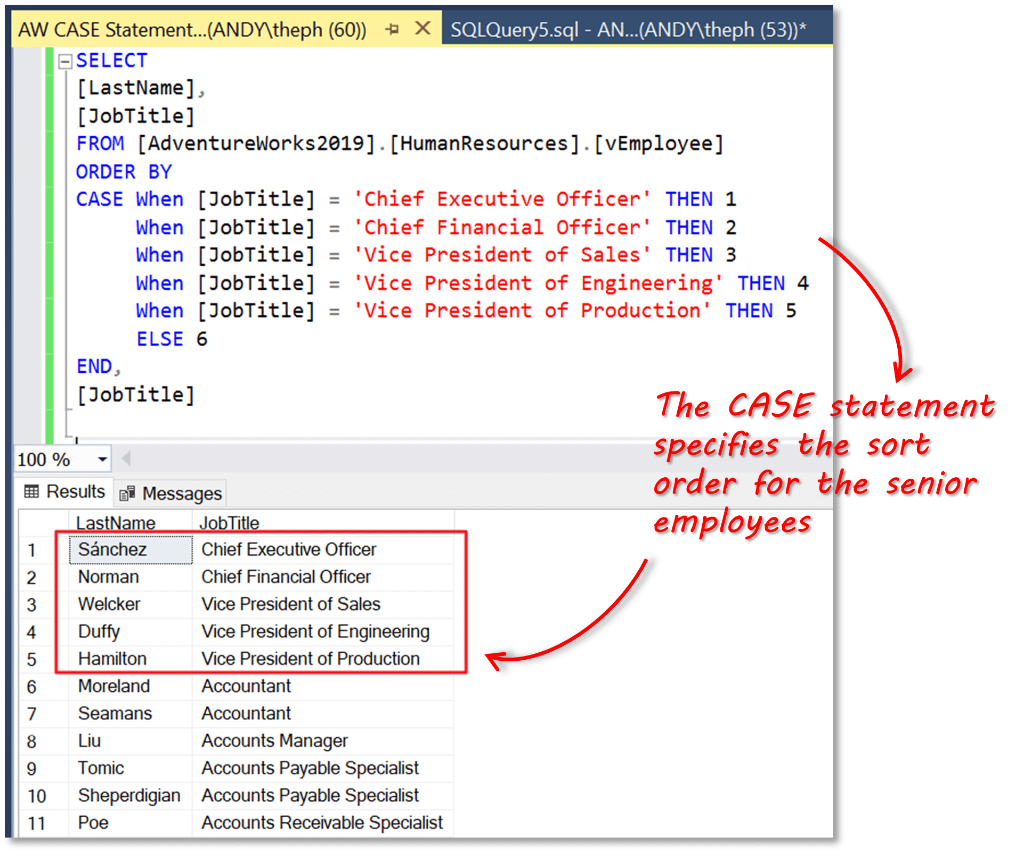
Task: Click the Results grid icon
Action: pos(31,491)
